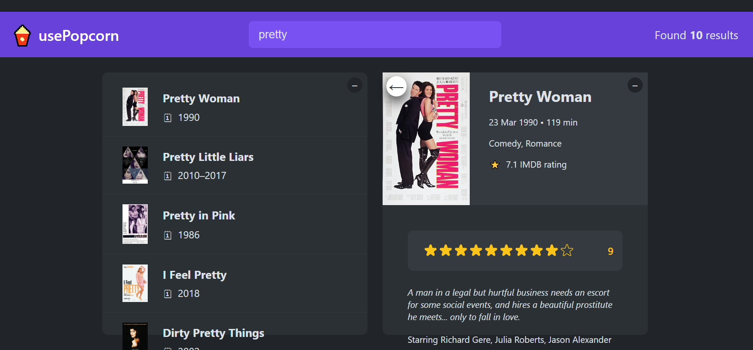Click the back arrow on movie details
Screen dimensions: 753x350
click(x=396, y=87)
